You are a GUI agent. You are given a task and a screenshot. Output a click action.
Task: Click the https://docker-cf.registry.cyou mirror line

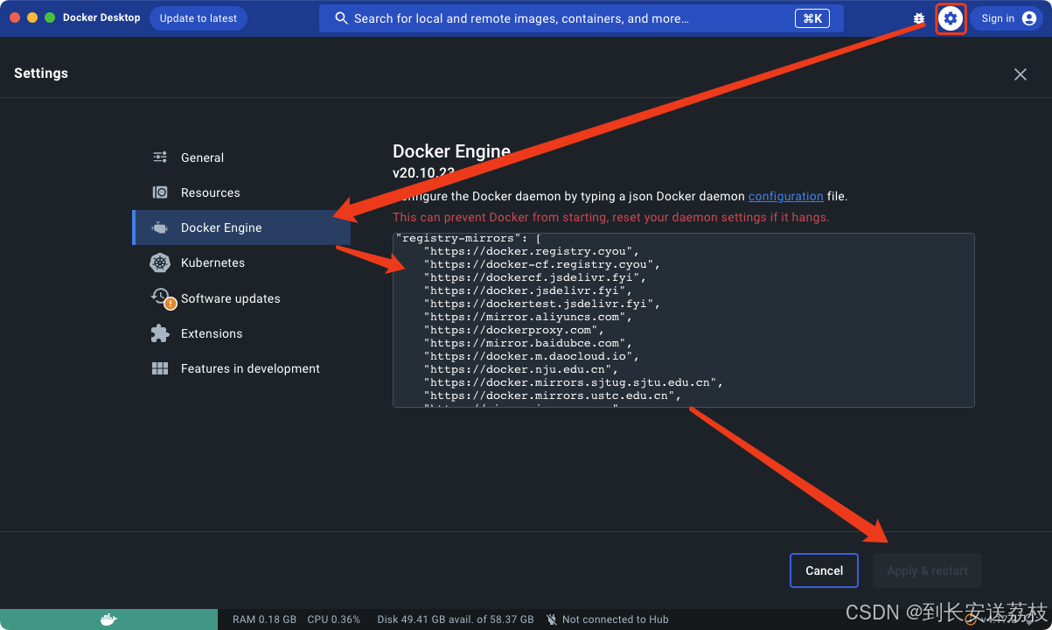(x=542, y=264)
